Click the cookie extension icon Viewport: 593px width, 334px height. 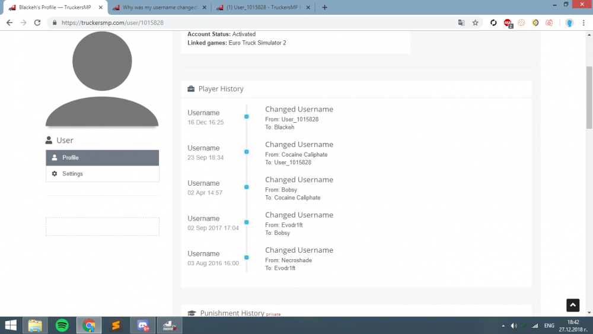pos(522,23)
